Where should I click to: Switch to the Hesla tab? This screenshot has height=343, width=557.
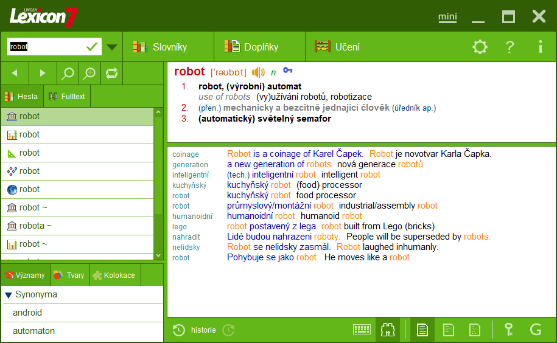(22, 96)
